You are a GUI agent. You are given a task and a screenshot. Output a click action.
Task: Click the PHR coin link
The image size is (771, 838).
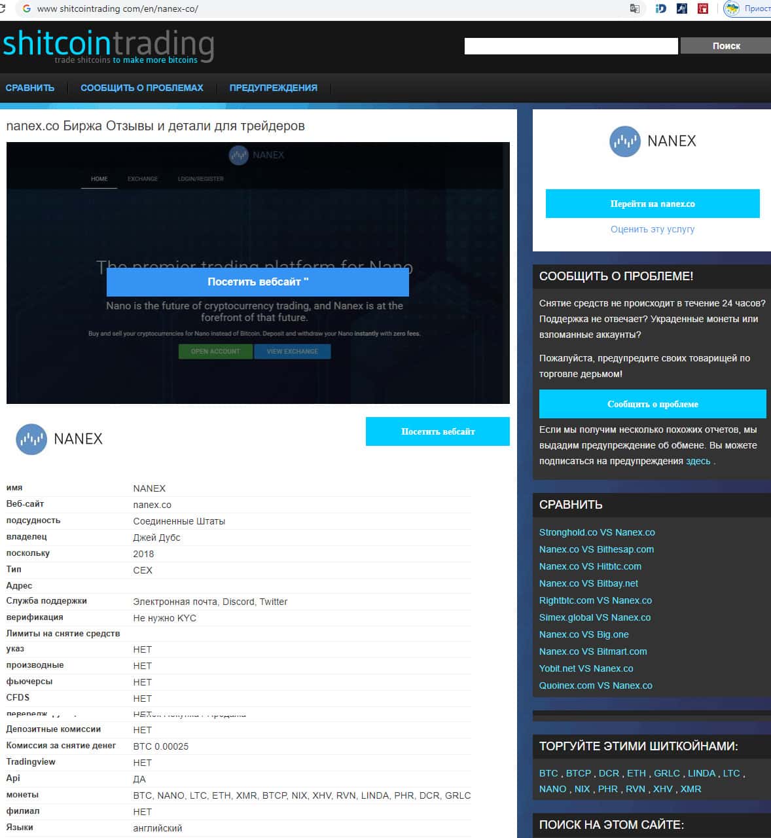coord(608,789)
